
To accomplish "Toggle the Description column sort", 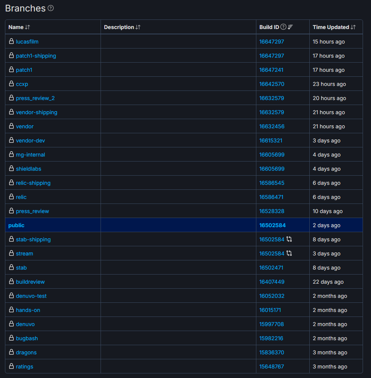I will 138,27.
